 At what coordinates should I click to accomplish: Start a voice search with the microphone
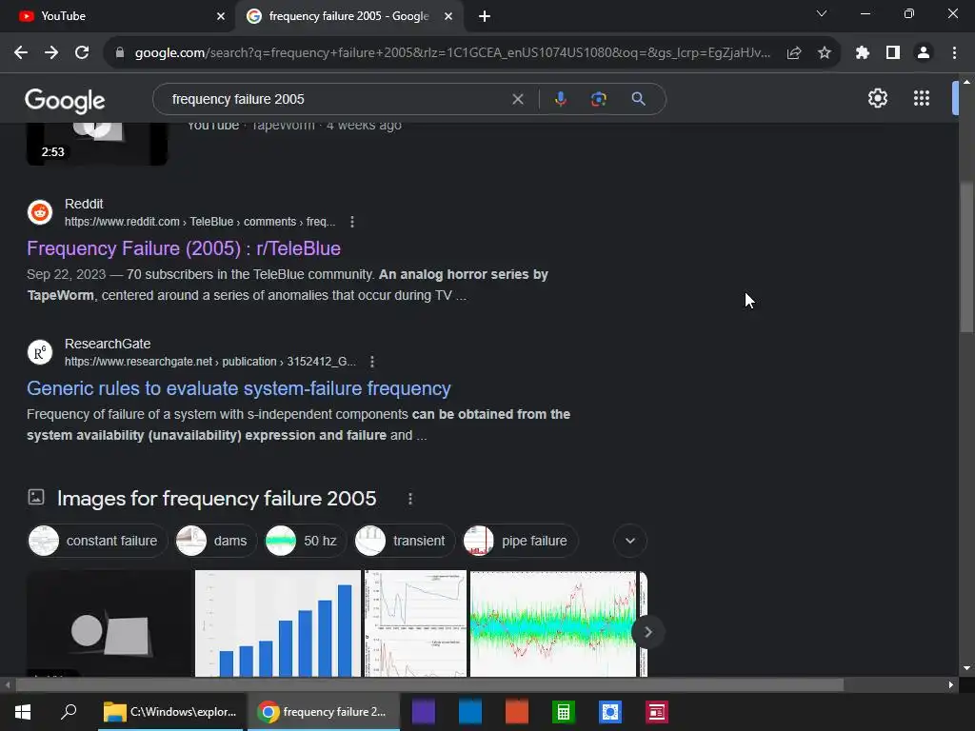coord(560,99)
